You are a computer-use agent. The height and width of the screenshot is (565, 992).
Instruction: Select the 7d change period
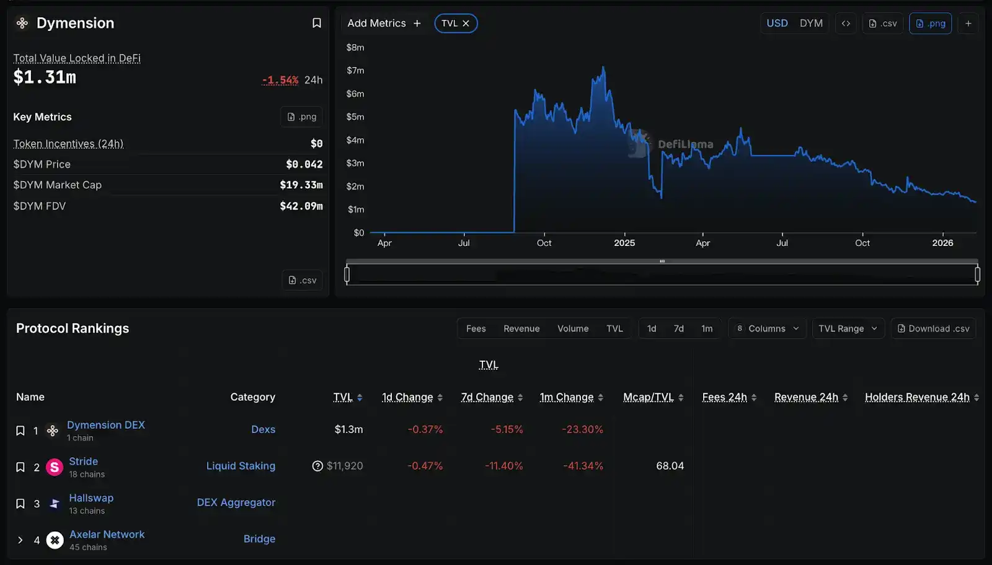tap(679, 328)
